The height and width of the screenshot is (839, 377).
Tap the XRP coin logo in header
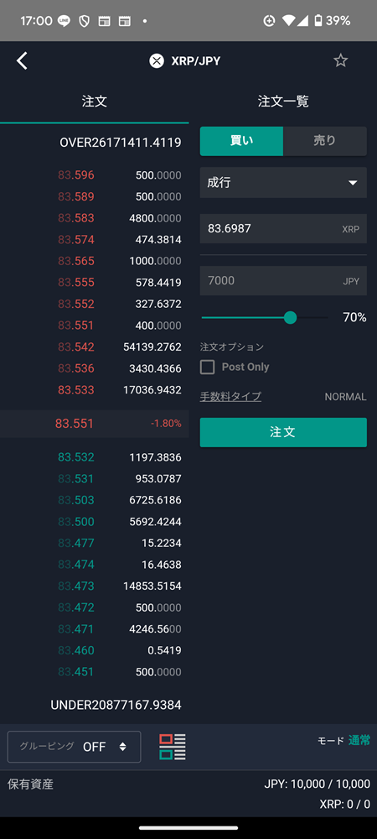157,61
